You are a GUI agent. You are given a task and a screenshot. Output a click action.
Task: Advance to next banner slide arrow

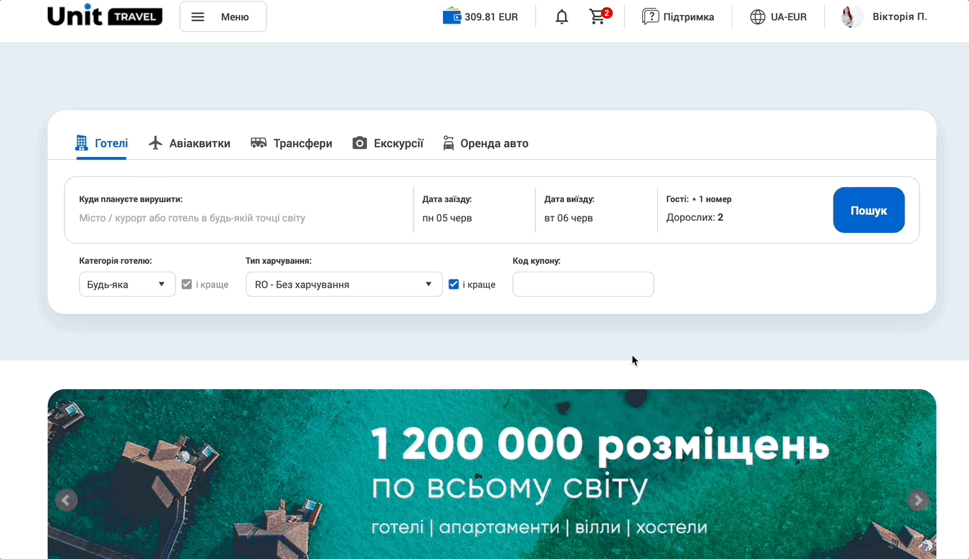917,500
